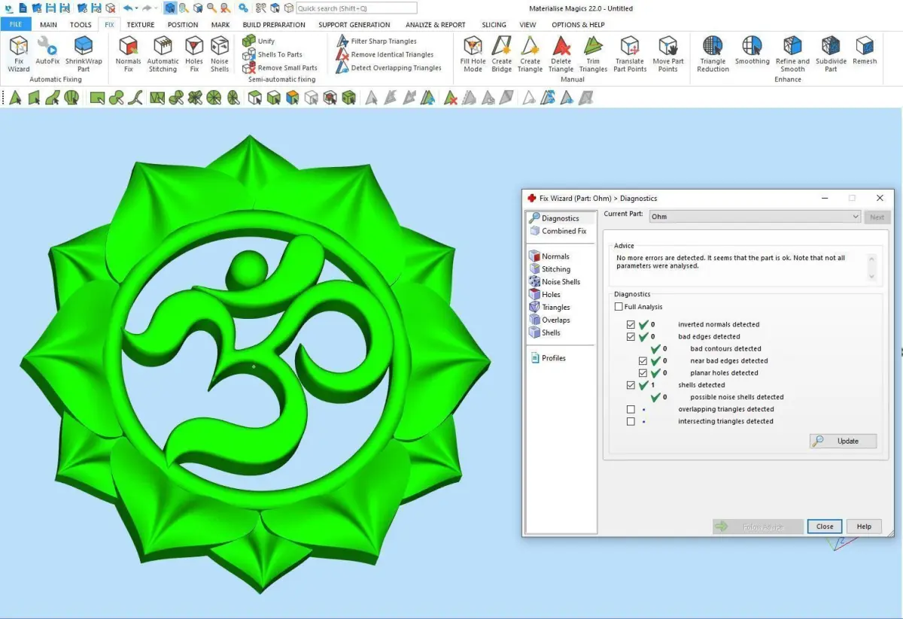Enable overlapping triangles detected checkbox
The width and height of the screenshot is (903, 619).
tap(631, 409)
